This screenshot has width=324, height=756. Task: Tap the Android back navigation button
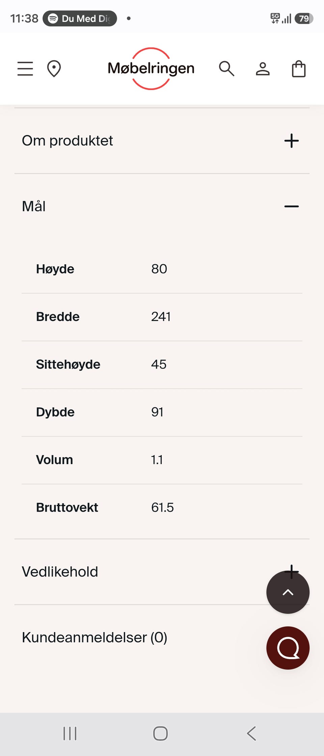(x=251, y=734)
